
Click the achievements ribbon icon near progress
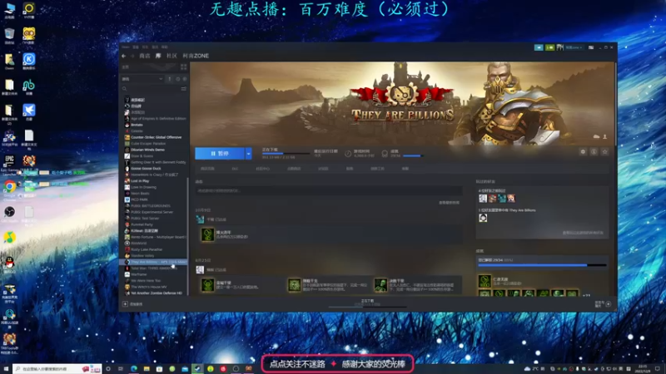(385, 154)
